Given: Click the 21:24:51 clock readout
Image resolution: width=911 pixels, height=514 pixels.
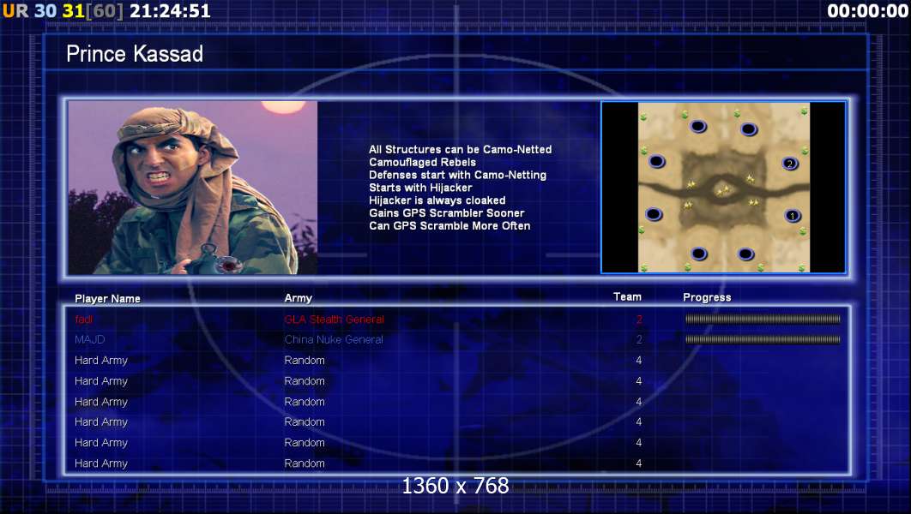Looking at the screenshot, I should (x=170, y=10).
